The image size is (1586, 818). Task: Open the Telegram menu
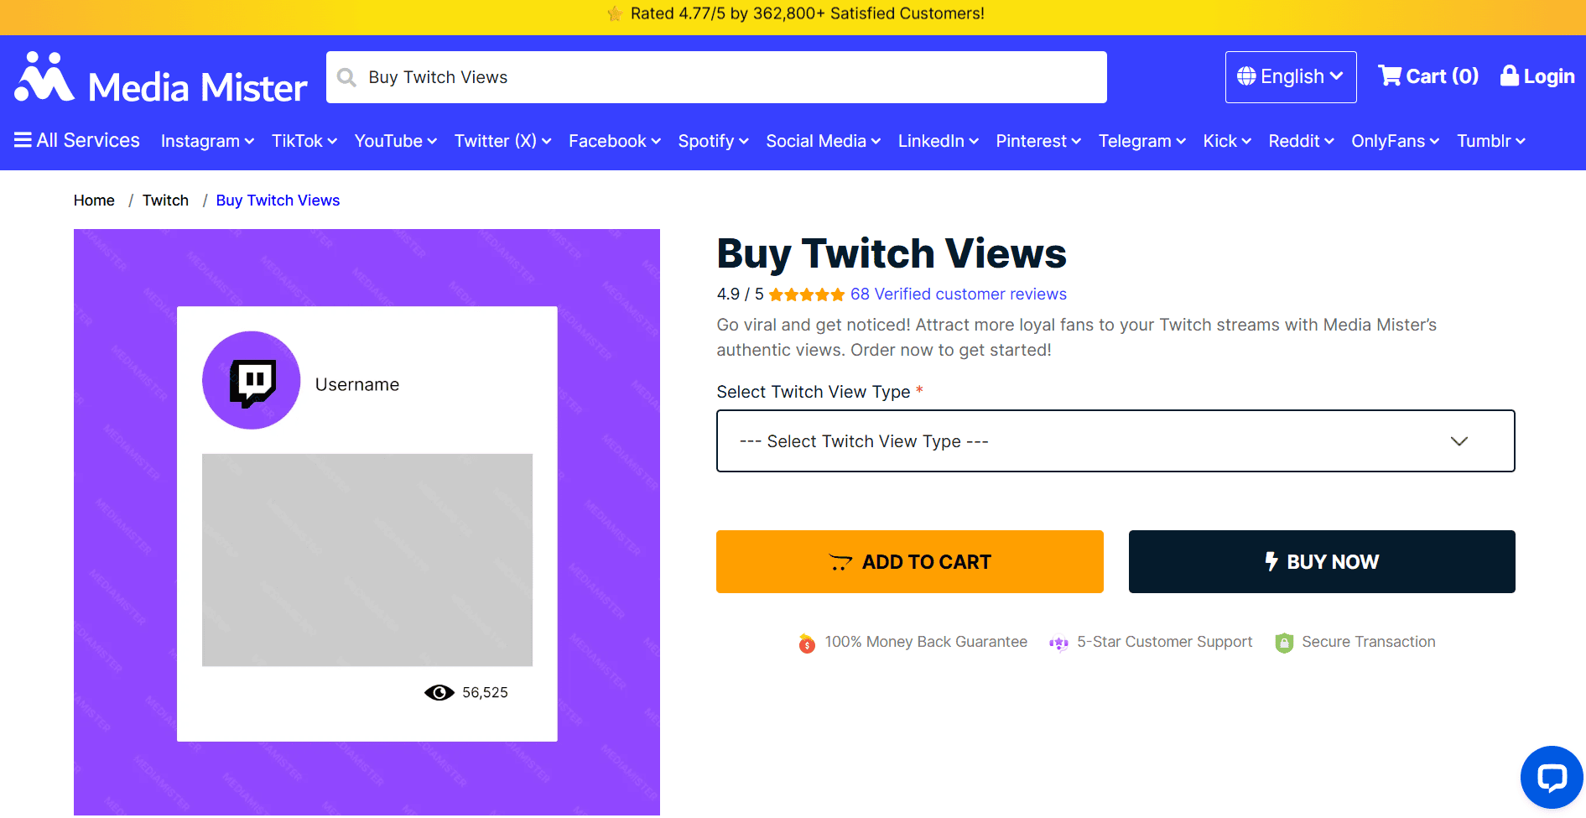[x=1142, y=141]
